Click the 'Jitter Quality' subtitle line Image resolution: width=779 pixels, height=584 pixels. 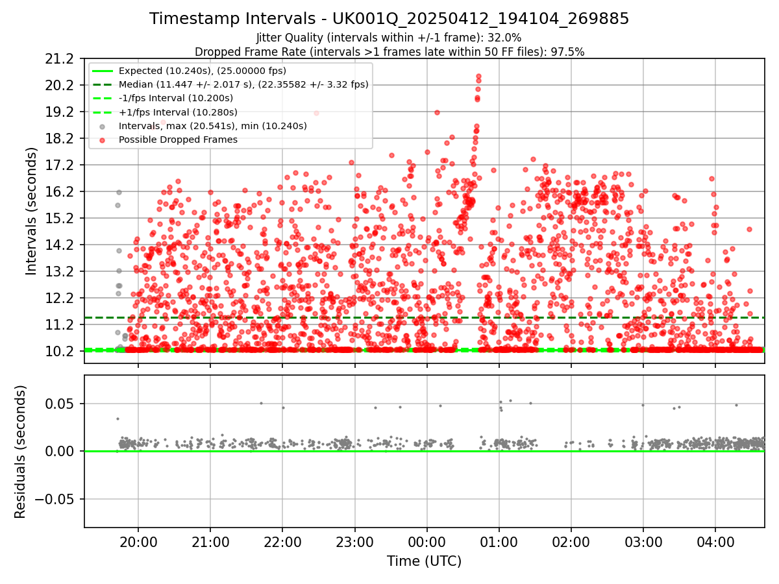[389, 38]
